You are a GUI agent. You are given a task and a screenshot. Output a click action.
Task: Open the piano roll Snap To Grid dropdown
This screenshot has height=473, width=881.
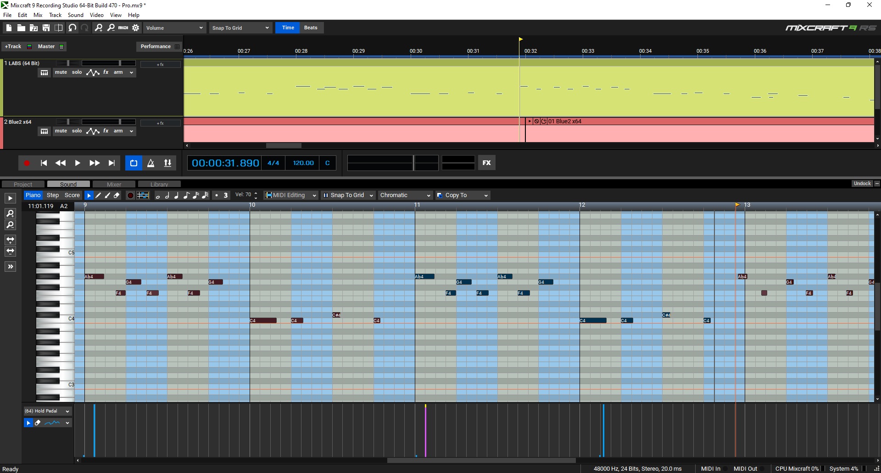click(348, 195)
